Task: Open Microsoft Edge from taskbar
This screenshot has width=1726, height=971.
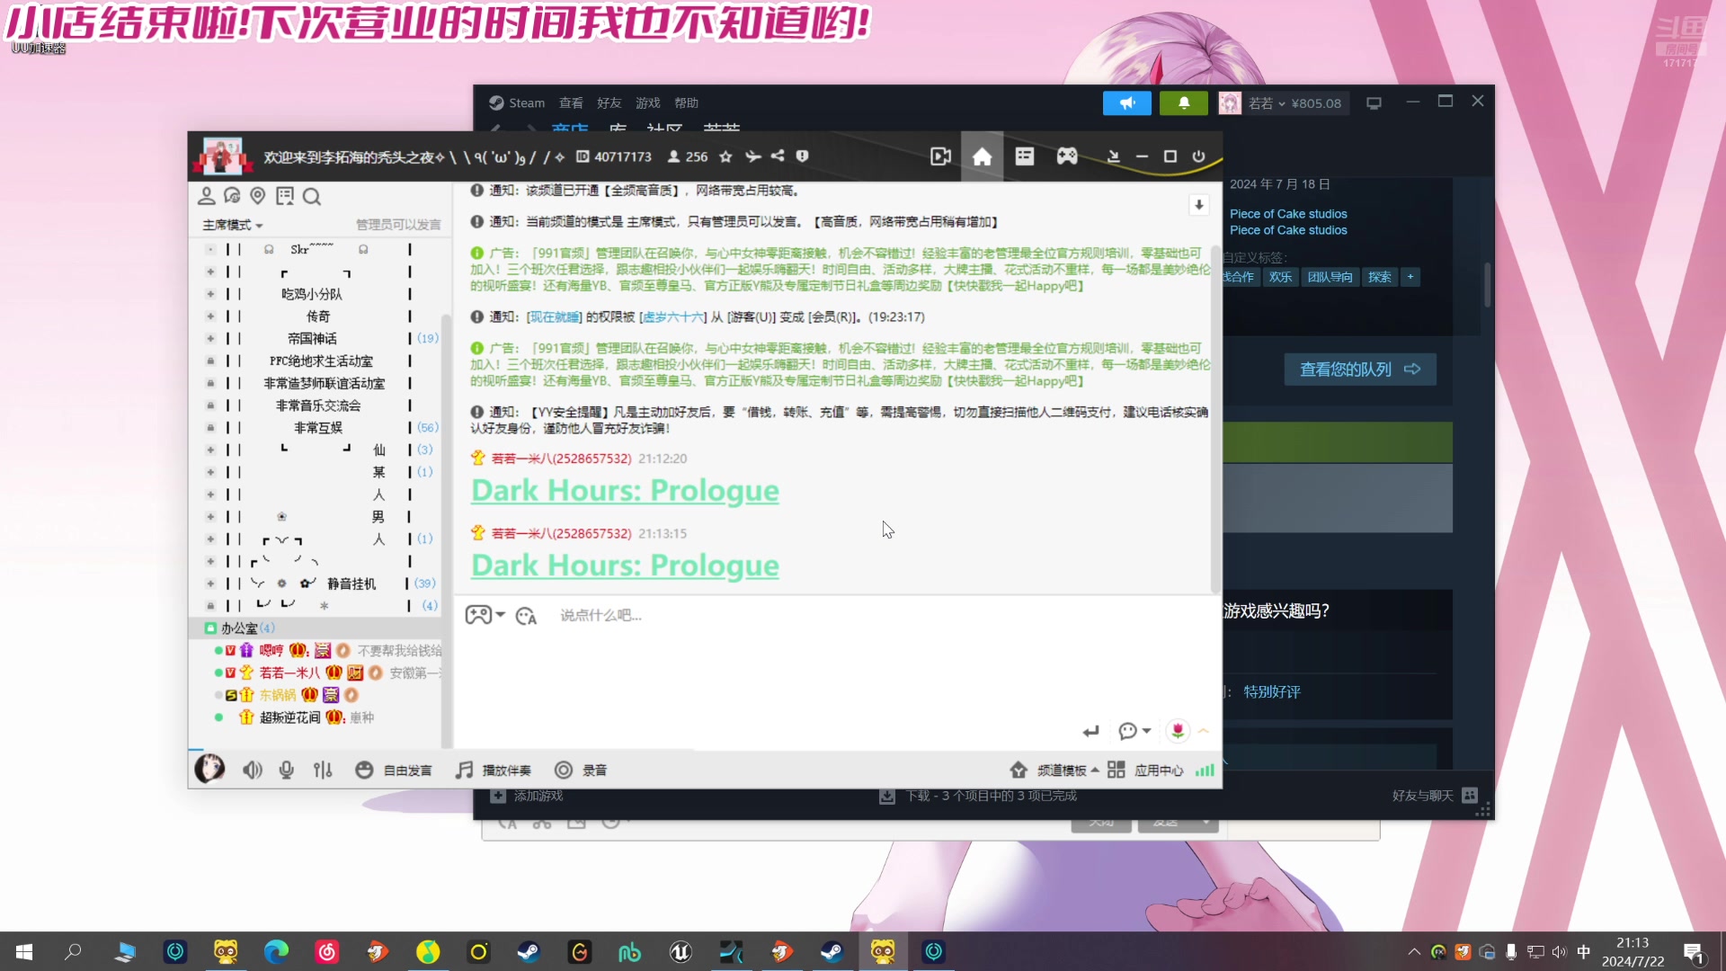Action: pos(276,952)
